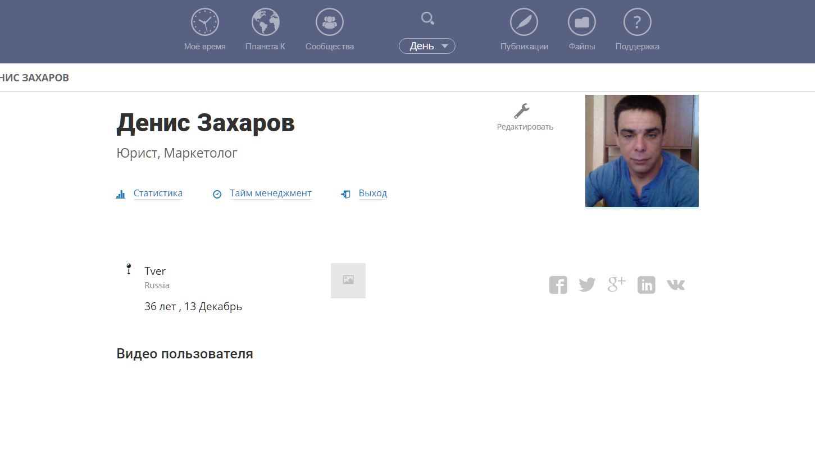Click the Видео пользователя heading
Viewport: 815px width, 461px height.
[185, 354]
